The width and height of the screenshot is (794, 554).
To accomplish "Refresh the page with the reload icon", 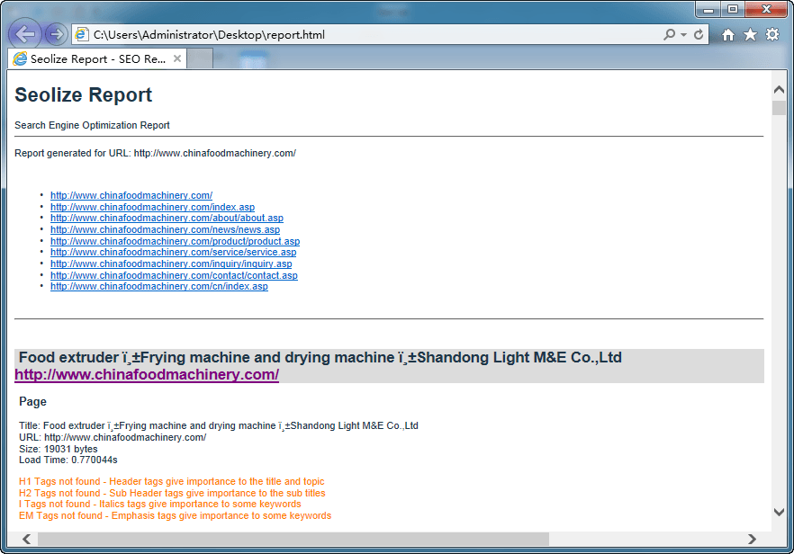I will [699, 34].
